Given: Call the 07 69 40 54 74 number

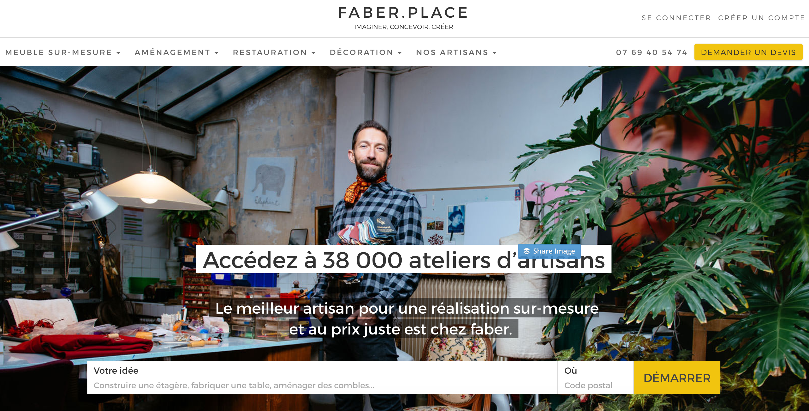Looking at the screenshot, I should click(651, 52).
